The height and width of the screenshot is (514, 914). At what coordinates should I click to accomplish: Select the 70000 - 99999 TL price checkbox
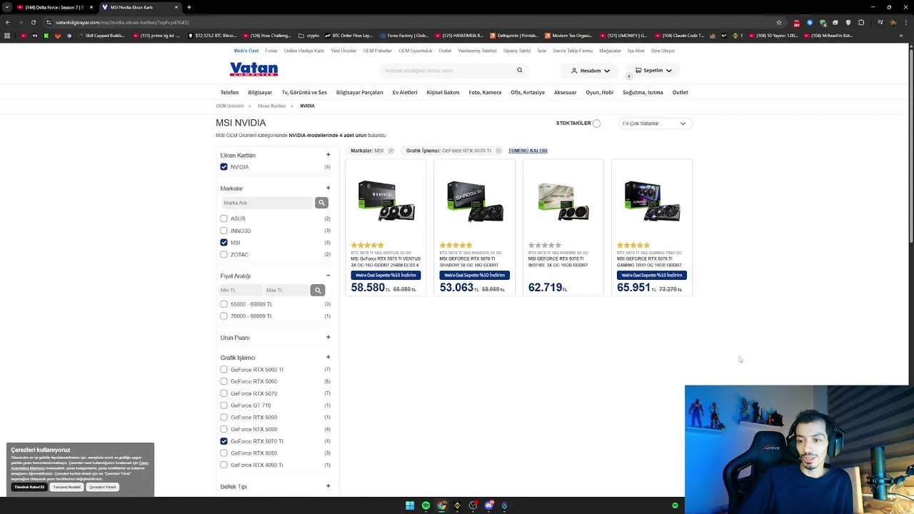pos(224,316)
